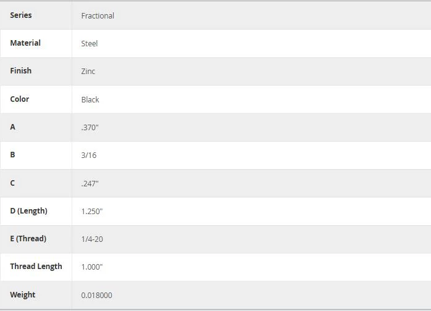Click the Zinc finish value
This screenshot has height=311, width=431.
pos(88,72)
